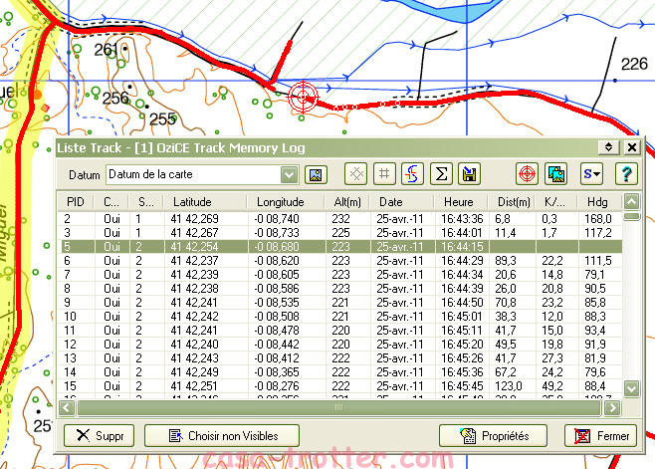This screenshot has width=655, height=469.
Task: Select track point row with PID 15
Action: (339, 385)
